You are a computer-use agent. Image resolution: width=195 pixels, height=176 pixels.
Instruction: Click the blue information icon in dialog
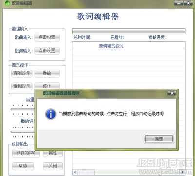[x=51, y=114]
